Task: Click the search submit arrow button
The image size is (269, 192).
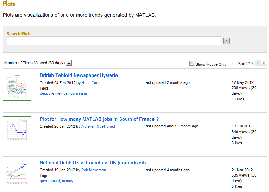Action: [x=226, y=41]
